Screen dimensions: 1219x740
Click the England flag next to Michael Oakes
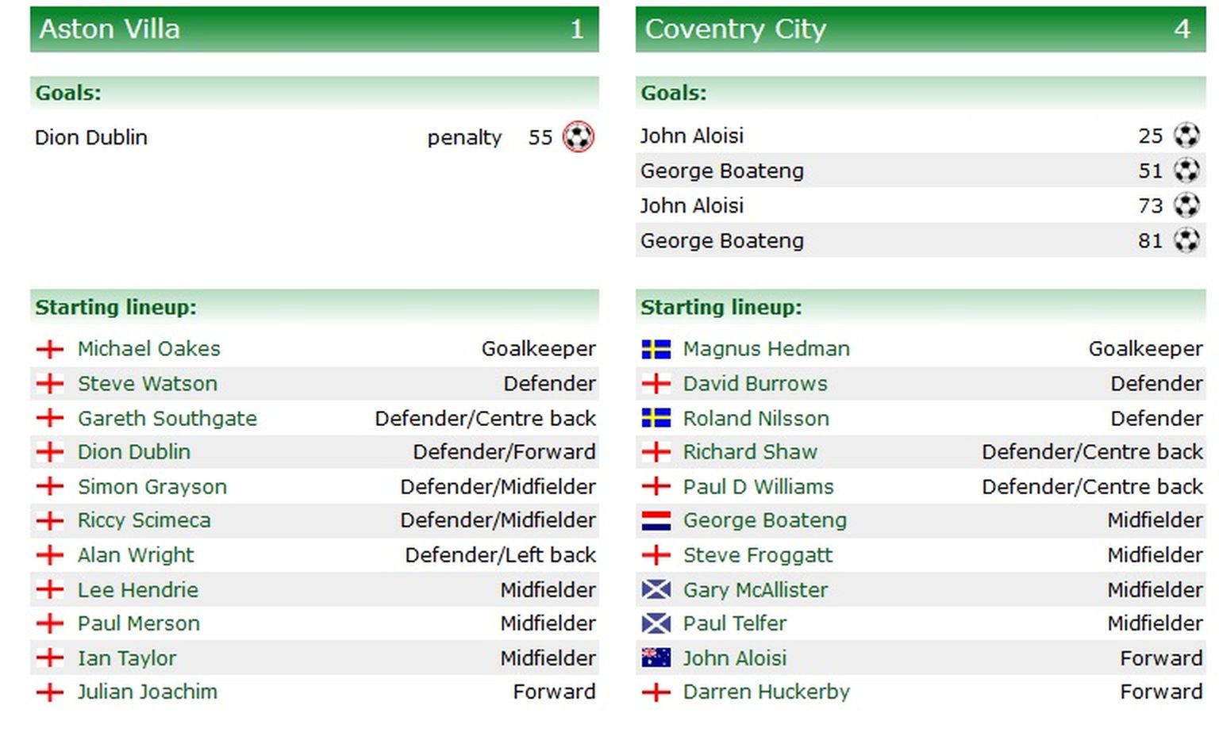[50, 349]
